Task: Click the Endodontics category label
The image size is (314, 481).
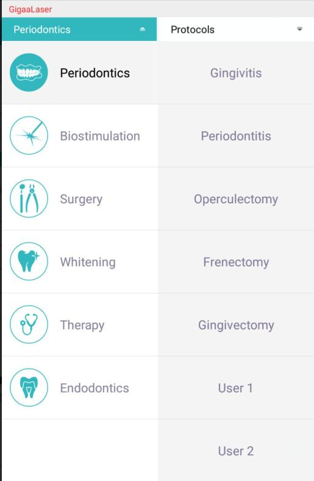Action: pyautogui.click(x=95, y=388)
